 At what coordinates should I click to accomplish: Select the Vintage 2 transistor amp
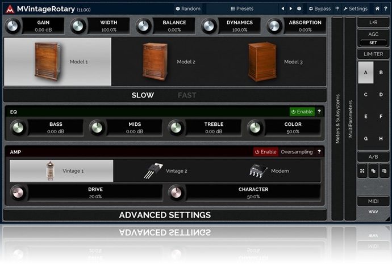click(x=165, y=171)
